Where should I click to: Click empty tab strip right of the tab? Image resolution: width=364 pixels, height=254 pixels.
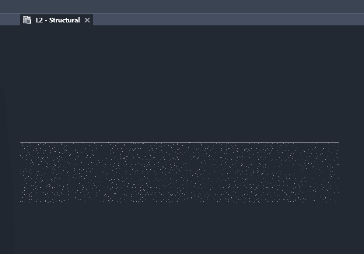point(221,20)
